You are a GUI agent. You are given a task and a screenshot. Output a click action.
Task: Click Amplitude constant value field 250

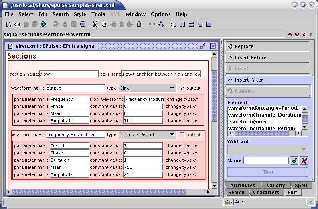click(x=143, y=174)
